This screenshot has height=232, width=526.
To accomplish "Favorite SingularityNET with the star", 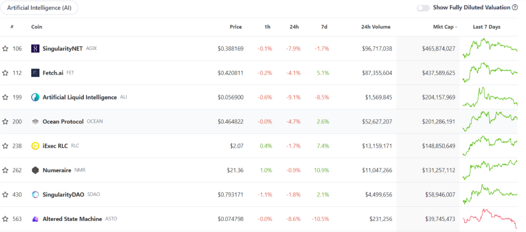I will 5,49.
